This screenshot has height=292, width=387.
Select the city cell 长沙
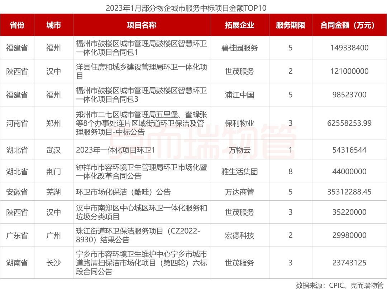click(53, 263)
